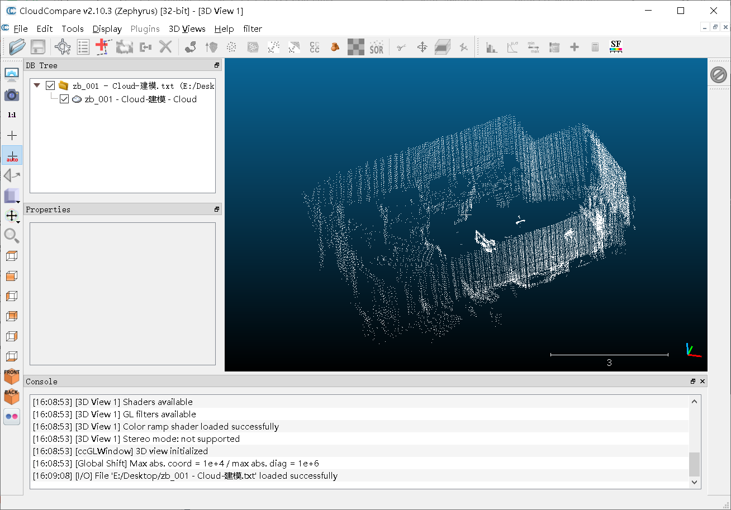This screenshot has width=731, height=510.
Task: Click the min/max filter by value icon
Action: pos(533,47)
